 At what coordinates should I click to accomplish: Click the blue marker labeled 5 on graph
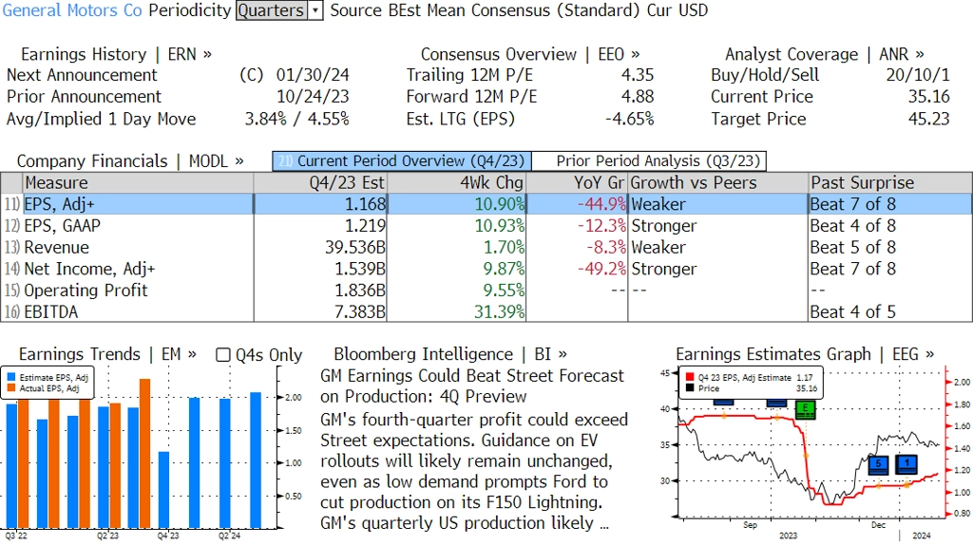click(x=878, y=464)
